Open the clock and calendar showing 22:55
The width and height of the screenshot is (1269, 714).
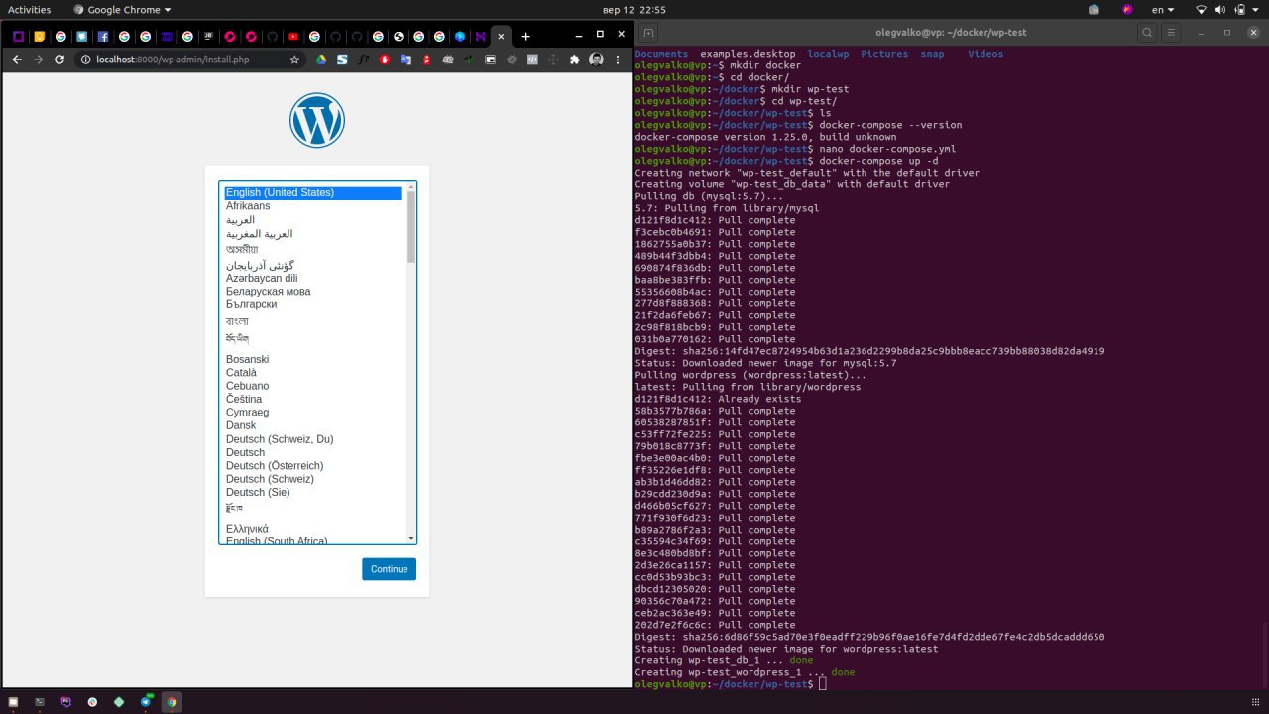pyautogui.click(x=634, y=9)
